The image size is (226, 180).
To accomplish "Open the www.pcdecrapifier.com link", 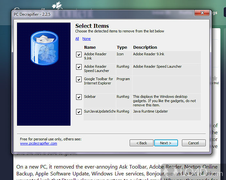I will (39, 143).
